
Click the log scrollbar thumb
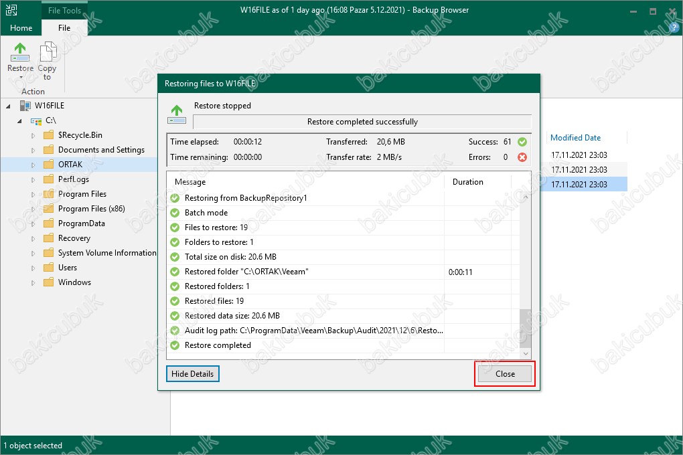tap(526, 329)
